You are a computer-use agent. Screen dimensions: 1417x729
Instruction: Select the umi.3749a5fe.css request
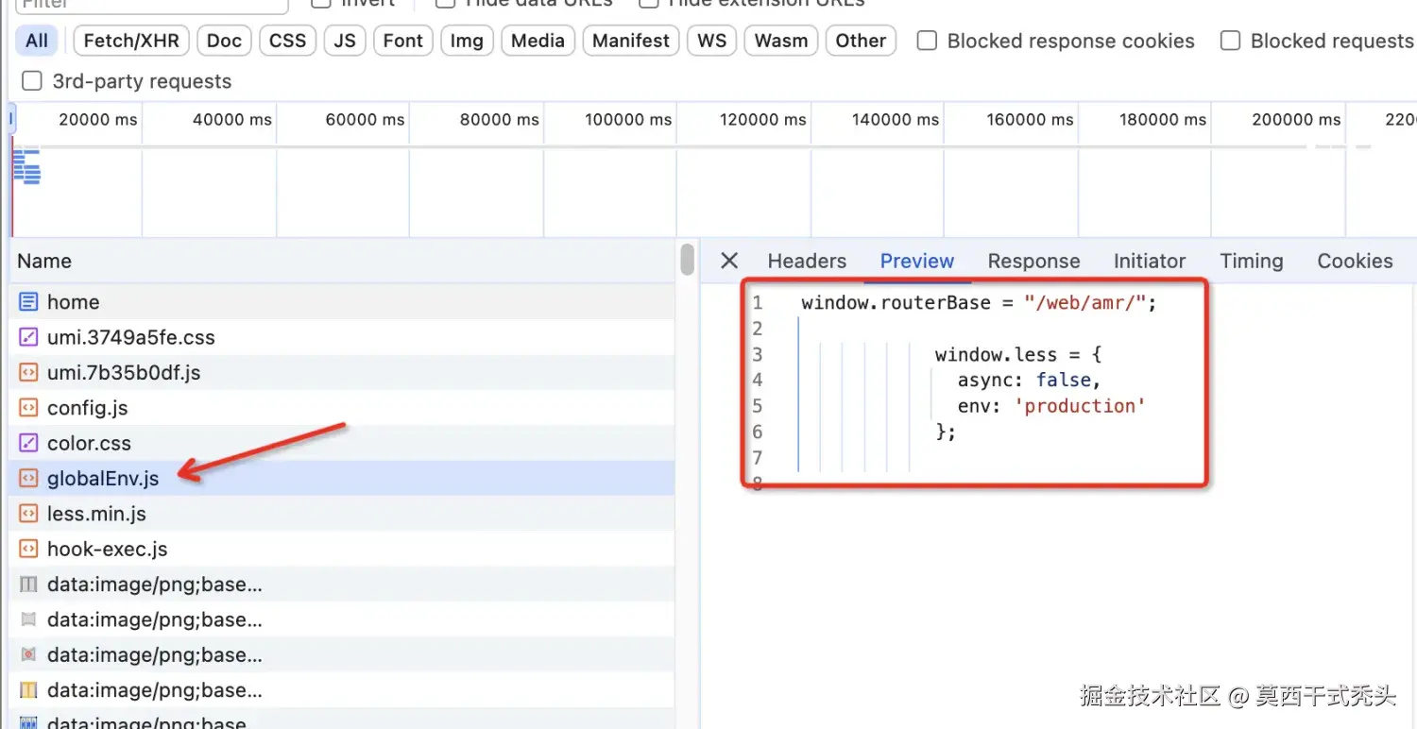[x=342, y=337]
